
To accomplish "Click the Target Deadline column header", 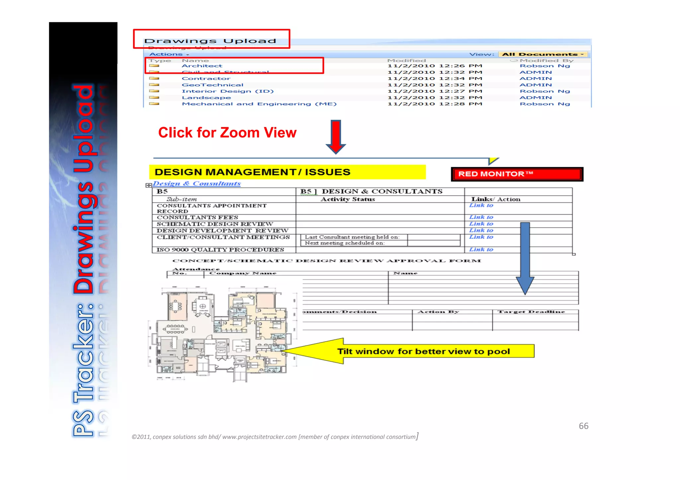I will 531,312.
